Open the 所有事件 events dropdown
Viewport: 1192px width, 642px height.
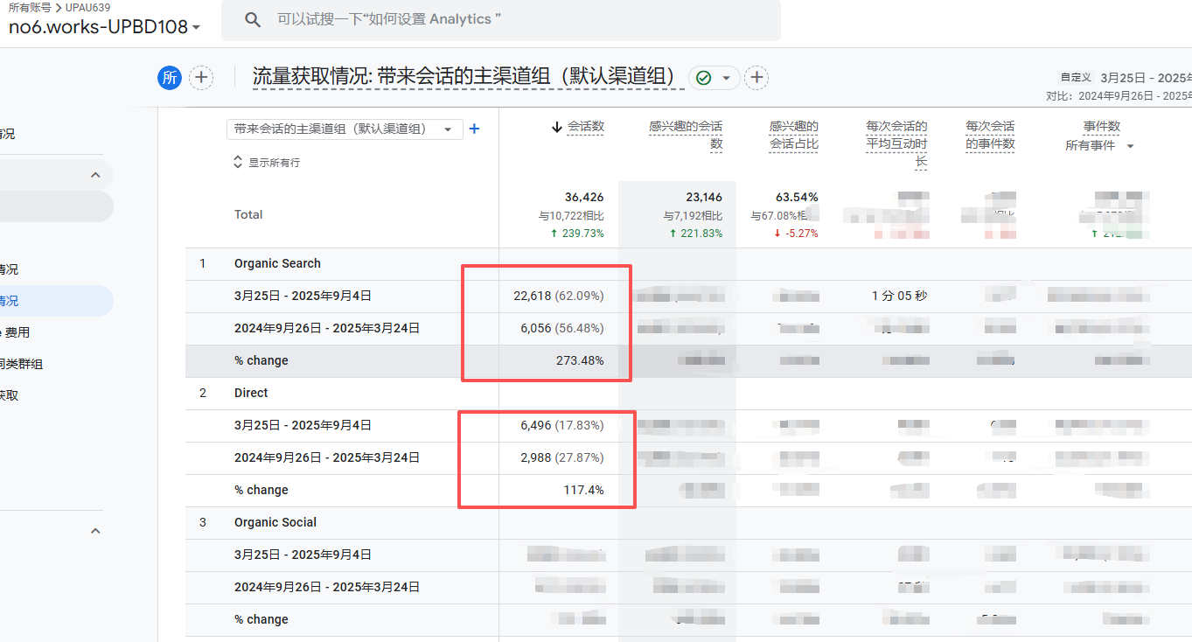[x=1099, y=146]
